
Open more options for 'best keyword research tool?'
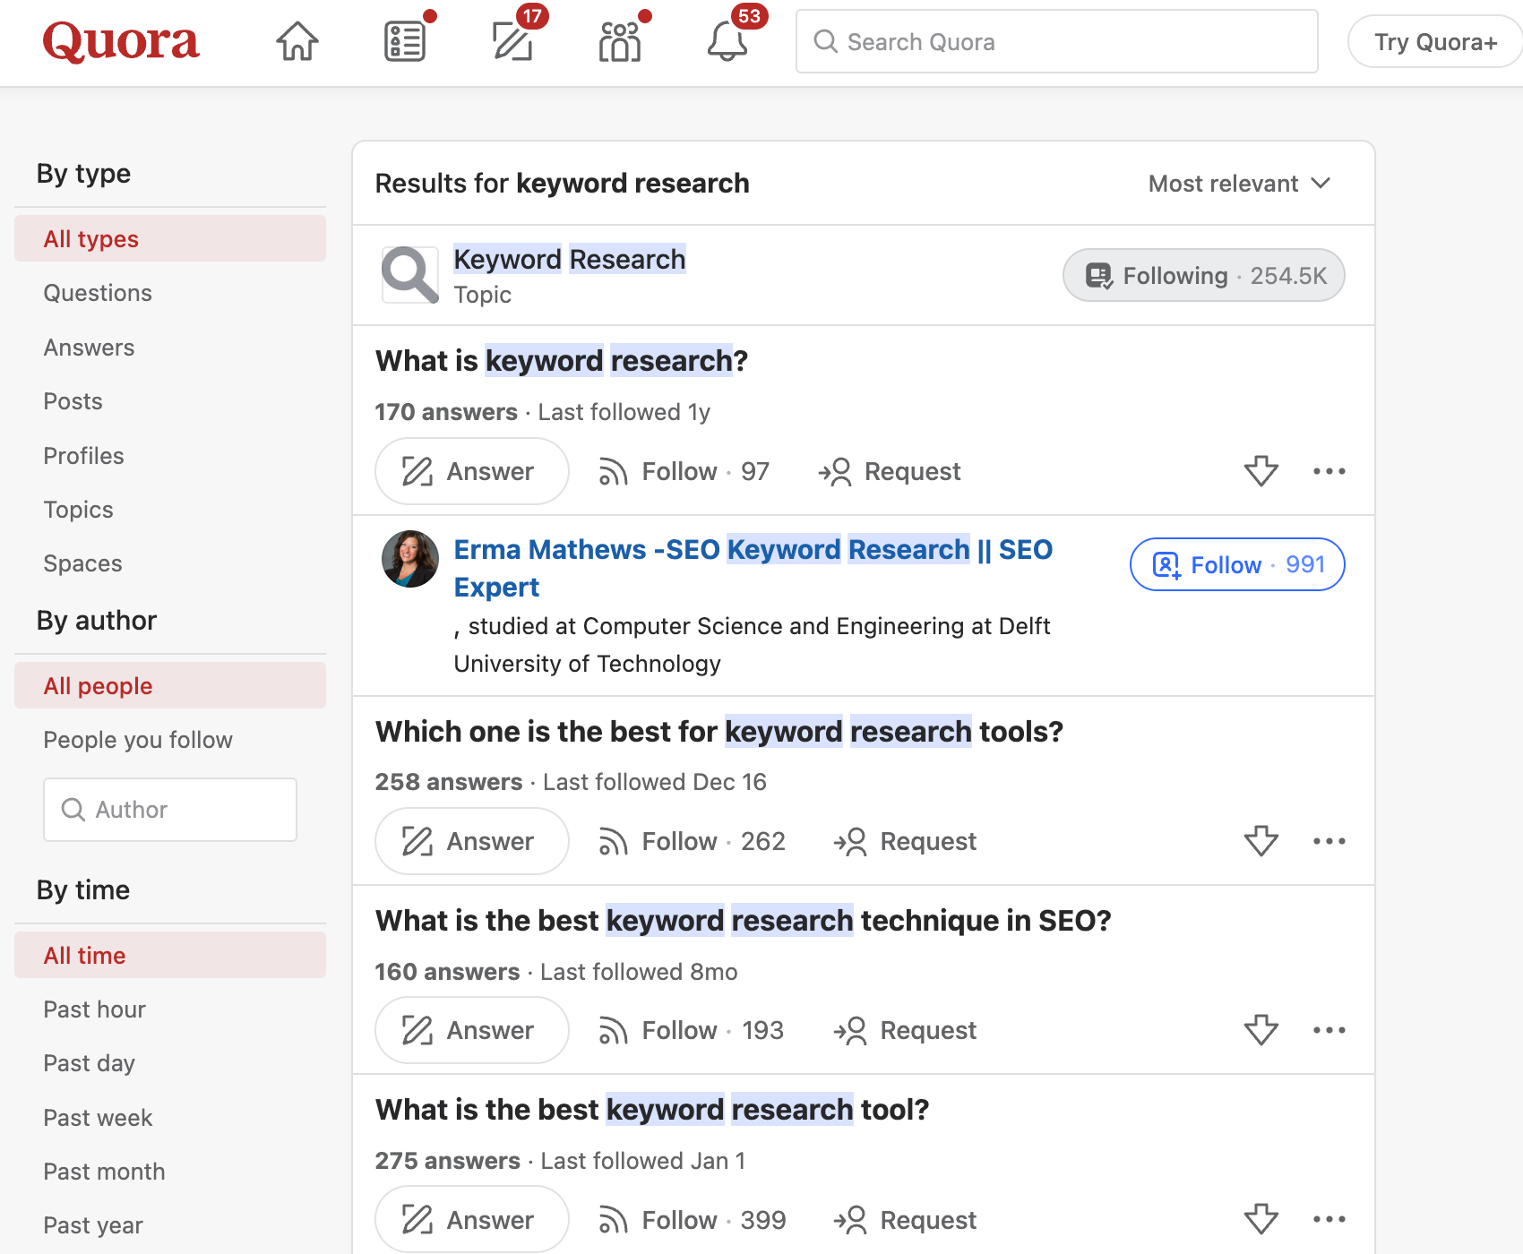pos(1329,1219)
